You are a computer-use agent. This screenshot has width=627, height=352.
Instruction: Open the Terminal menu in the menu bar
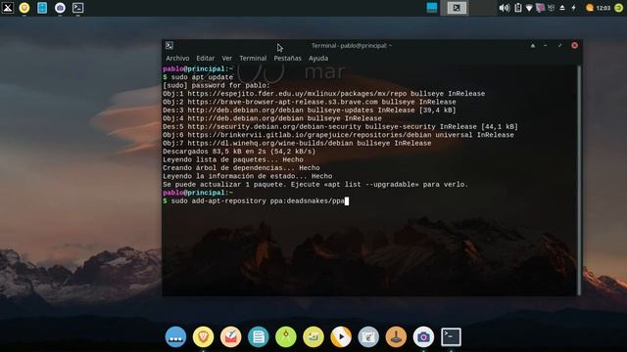[x=253, y=59]
